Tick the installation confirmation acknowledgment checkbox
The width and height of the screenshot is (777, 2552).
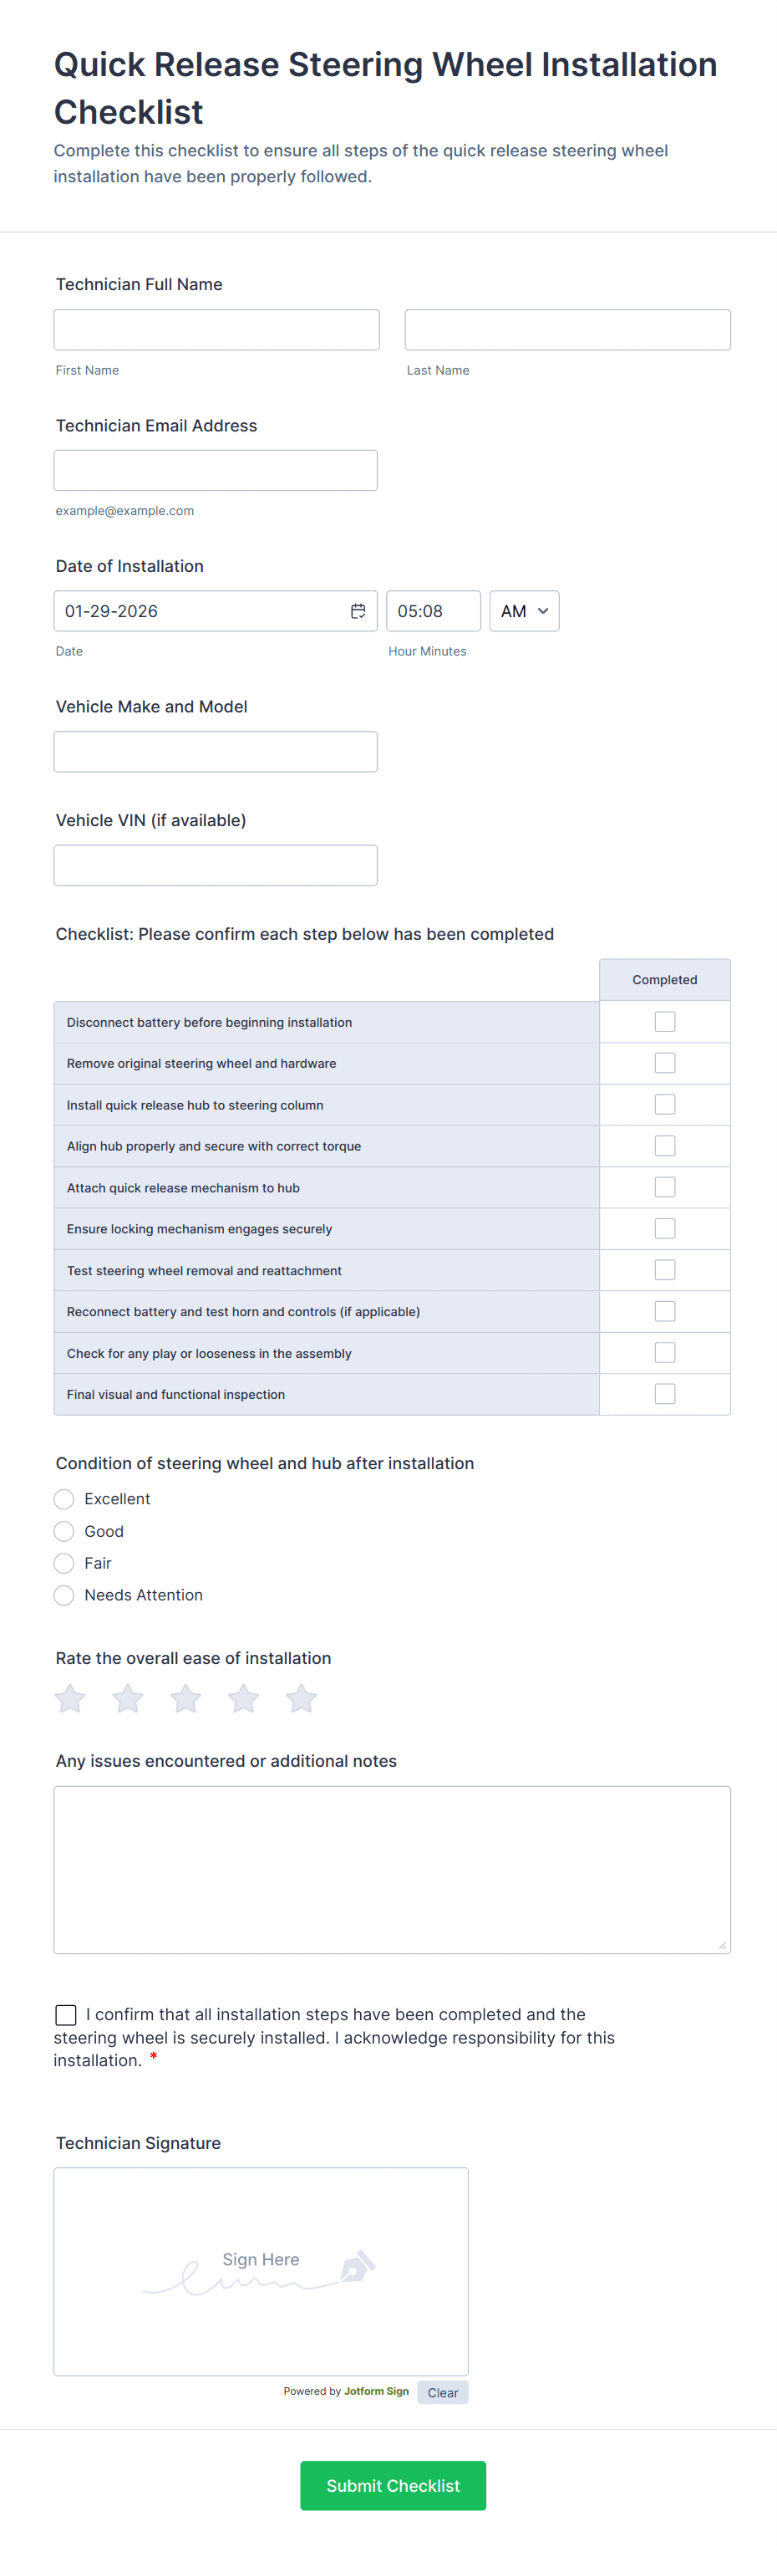click(x=66, y=2014)
